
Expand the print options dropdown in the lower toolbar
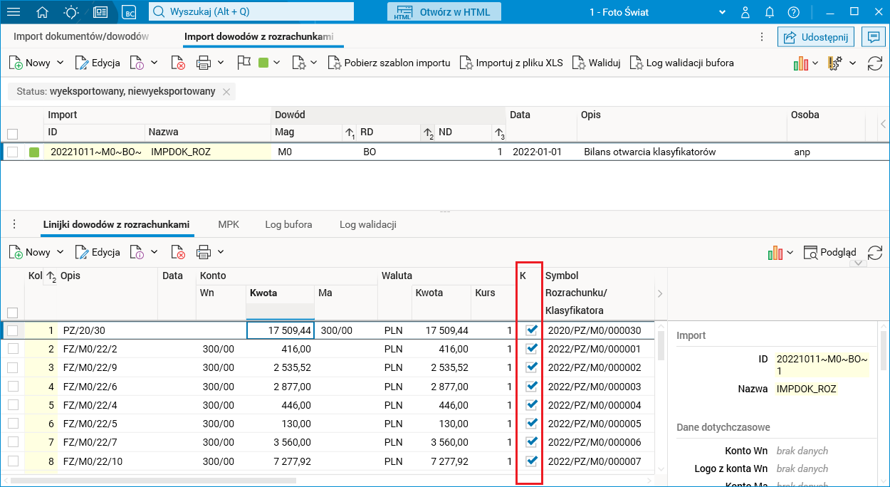(221, 252)
